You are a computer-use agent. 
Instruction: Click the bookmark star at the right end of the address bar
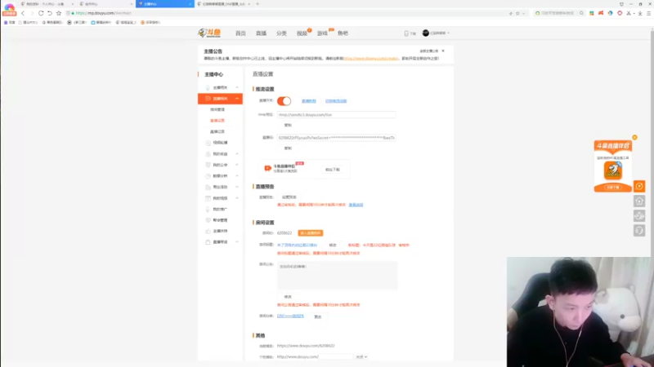click(x=517, y=13)
